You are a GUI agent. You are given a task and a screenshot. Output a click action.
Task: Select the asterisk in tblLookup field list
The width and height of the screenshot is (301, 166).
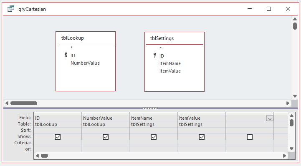(72, 48)
